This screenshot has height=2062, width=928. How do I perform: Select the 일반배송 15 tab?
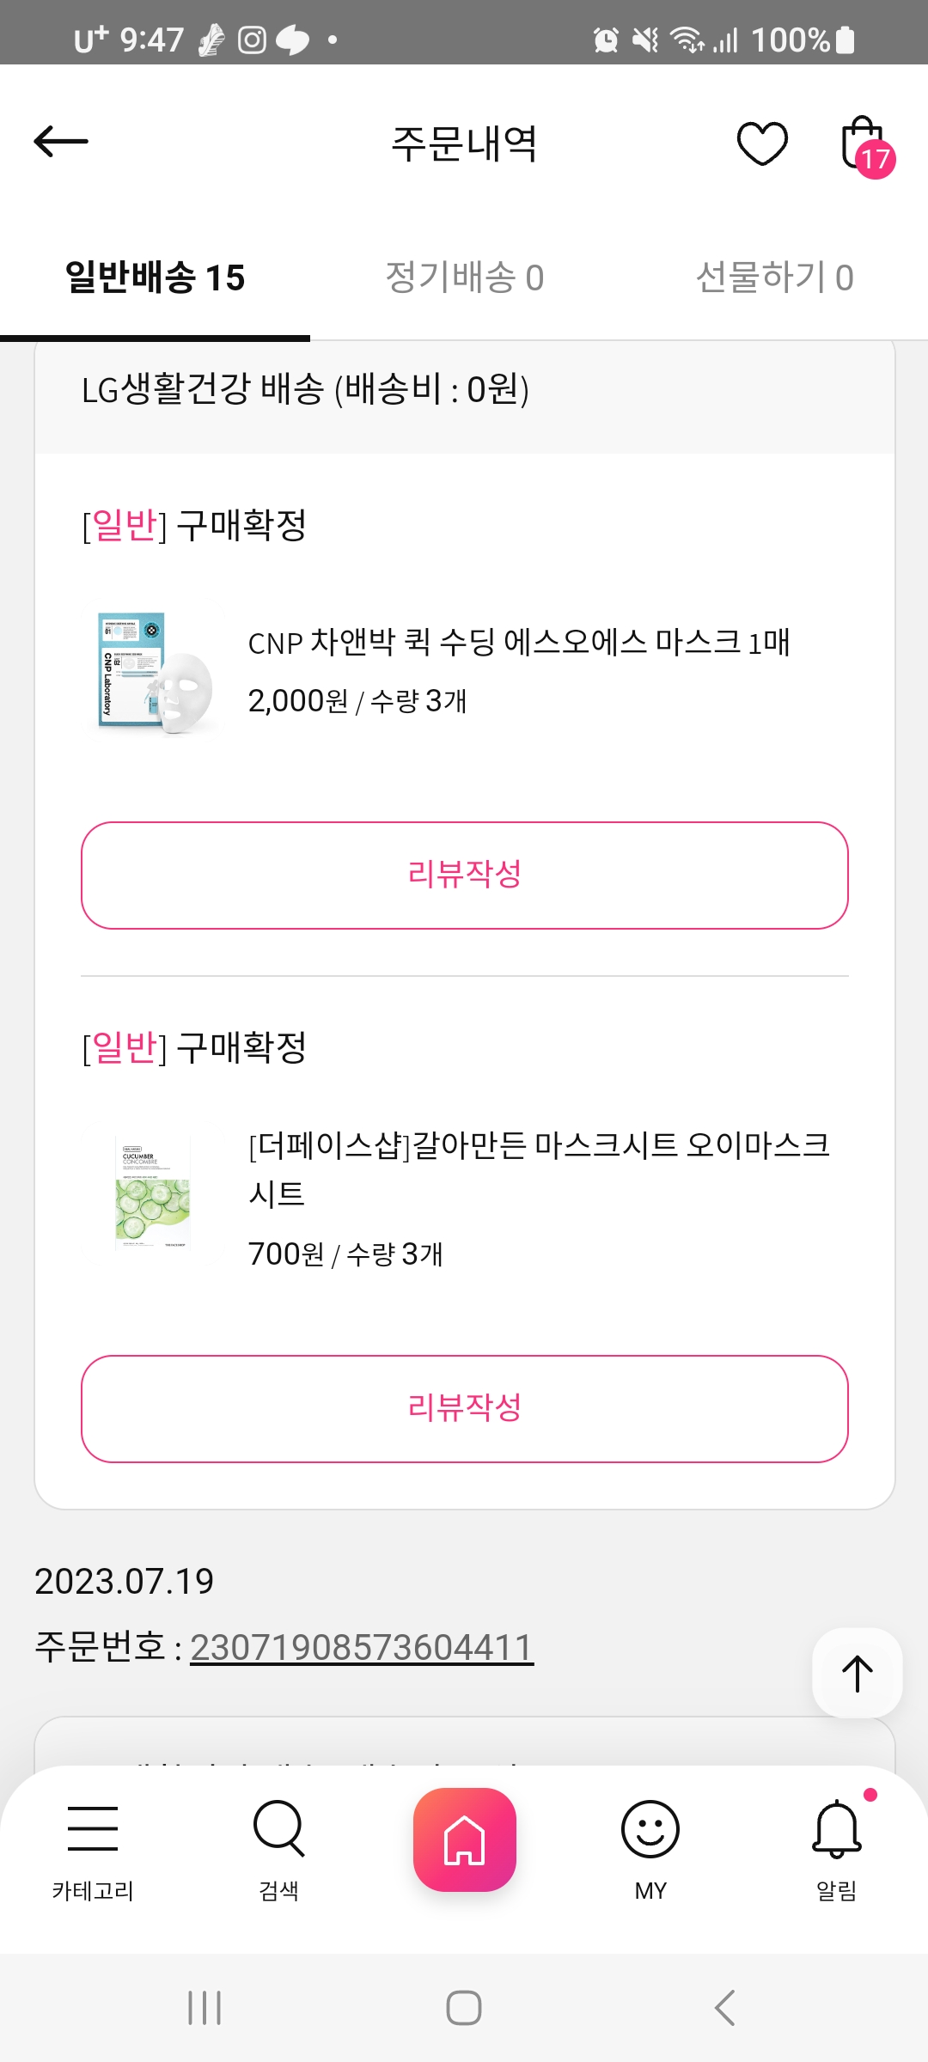[x=156, y=278]
